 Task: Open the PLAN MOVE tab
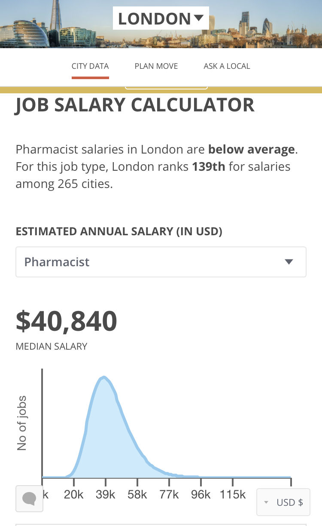tap(156, 66)
